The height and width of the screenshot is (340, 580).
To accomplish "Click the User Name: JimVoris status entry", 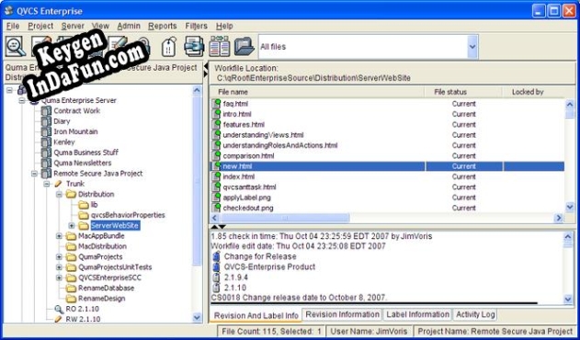I will 369,332.
